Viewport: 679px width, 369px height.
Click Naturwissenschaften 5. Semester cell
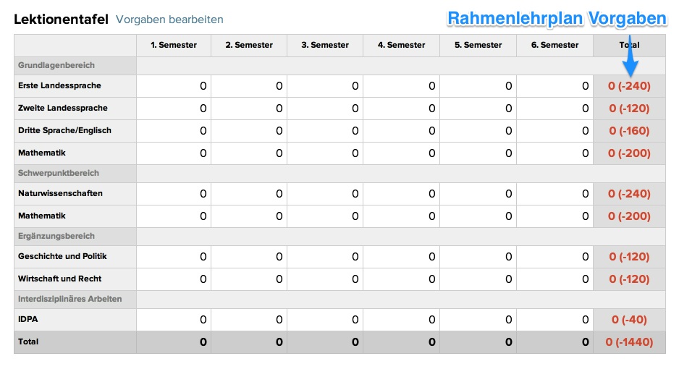[478, 194]
